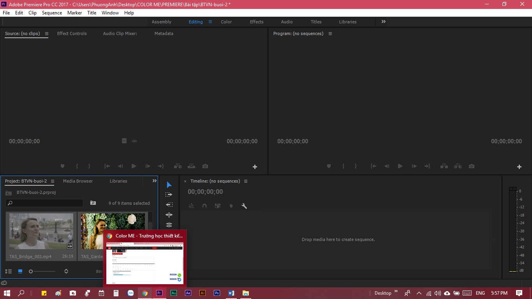The width and height of the screenshot is (532, 299).
Task: Open Timeline panel menu
Action: (x=246, y=181)
